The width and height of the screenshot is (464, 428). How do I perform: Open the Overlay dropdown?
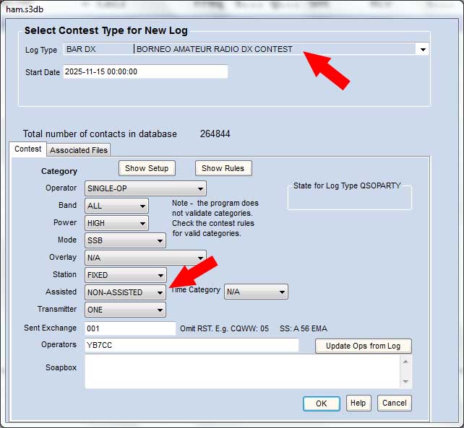click(145, 258)
